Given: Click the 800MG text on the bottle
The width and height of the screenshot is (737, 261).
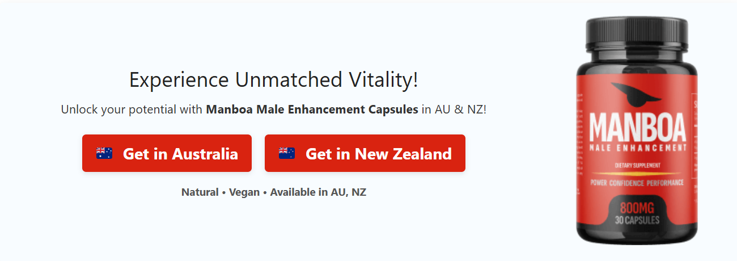Looking at the screenshot, I should [637, 208].
